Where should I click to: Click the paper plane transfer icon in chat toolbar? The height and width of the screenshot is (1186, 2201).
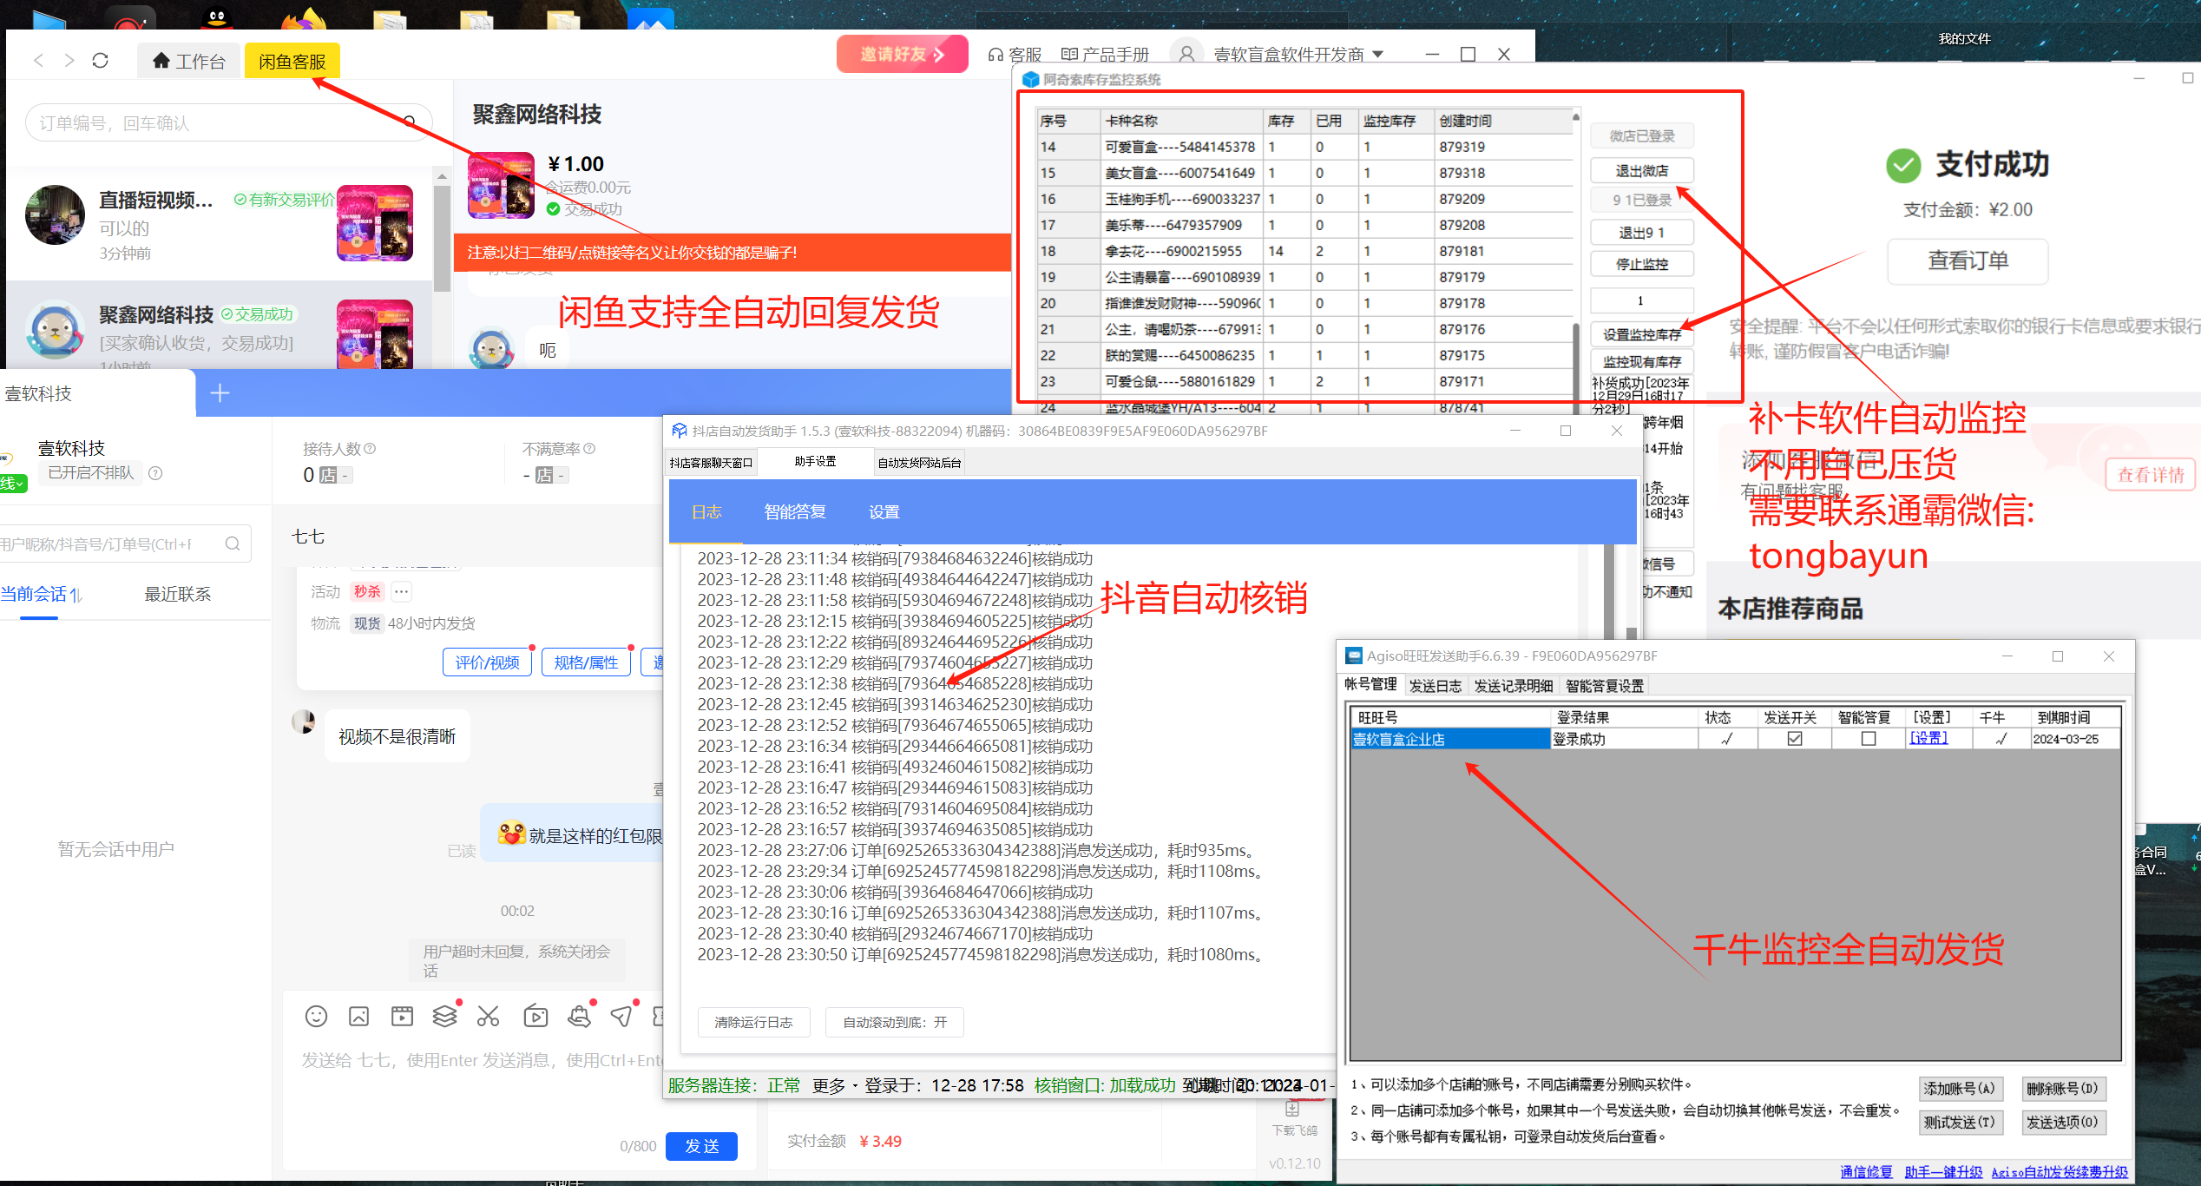point(621,1016)
